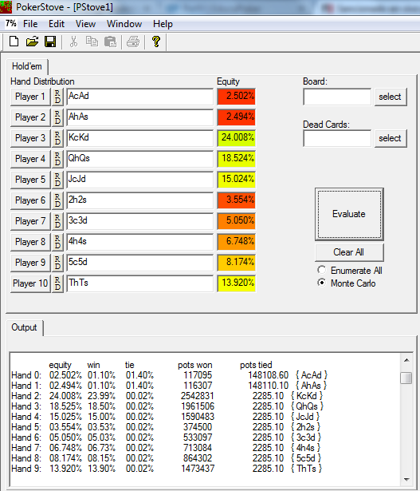Image resolution: width=420 pixels, height=491 pixels.
Task: Click the Save floppy disk icon
Action: click(50, 42)
